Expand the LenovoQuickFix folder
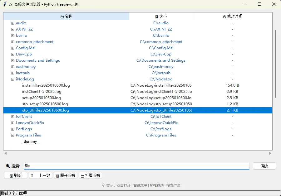Screen dimensions: 281x196 pos(12,123)
